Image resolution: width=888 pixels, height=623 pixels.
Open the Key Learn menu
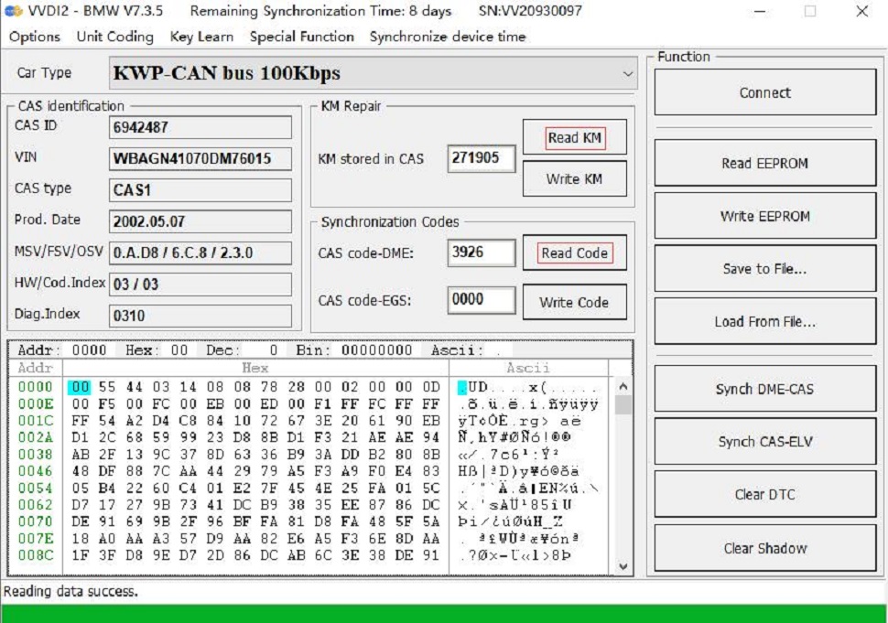click(200, 38)
